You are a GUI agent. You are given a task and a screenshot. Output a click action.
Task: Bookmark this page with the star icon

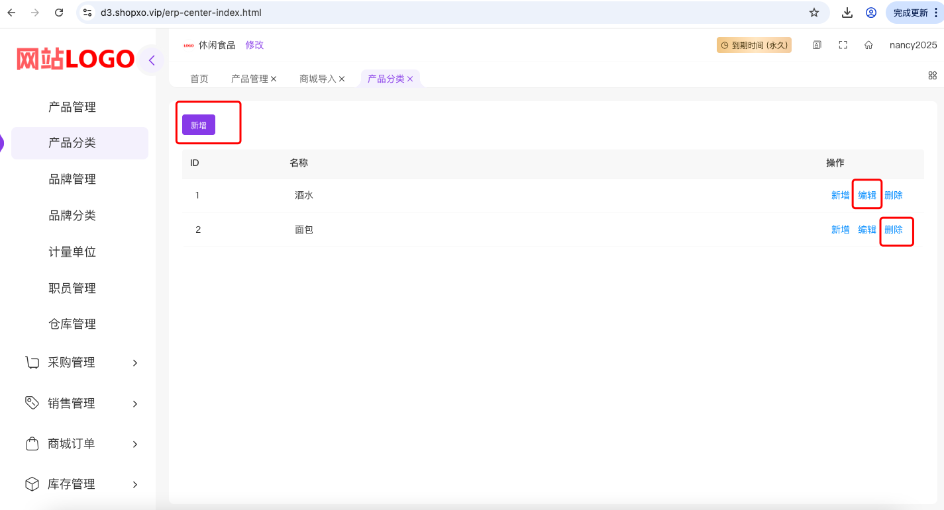point(814,13)
